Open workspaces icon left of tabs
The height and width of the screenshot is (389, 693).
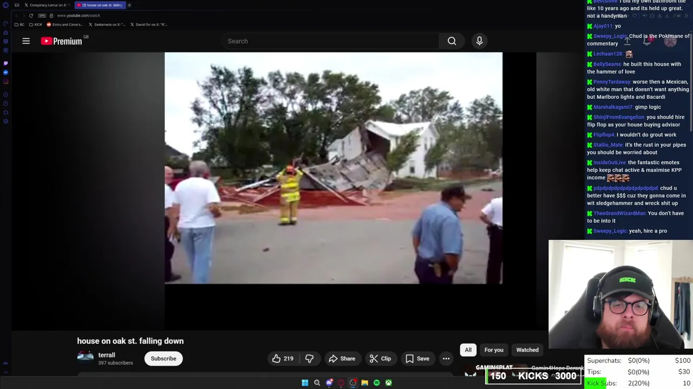pyautogui.click(x=17, y=5)
